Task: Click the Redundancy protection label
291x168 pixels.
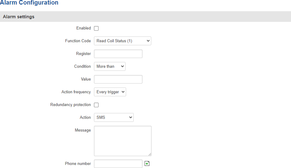Action: tap(70, 105)
